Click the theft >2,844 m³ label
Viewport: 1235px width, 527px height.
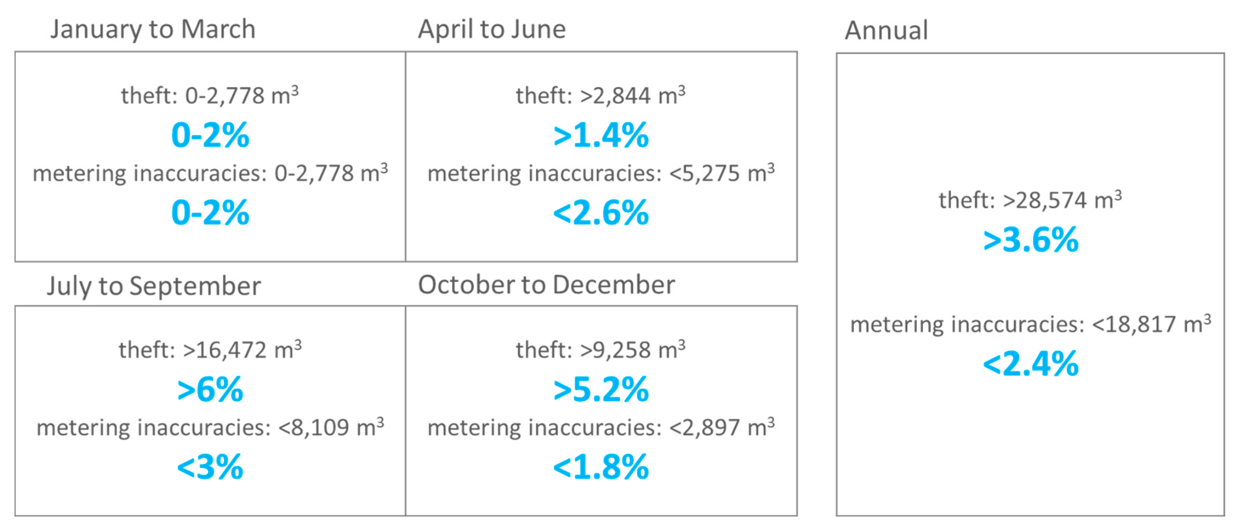(x=600, y=95)
